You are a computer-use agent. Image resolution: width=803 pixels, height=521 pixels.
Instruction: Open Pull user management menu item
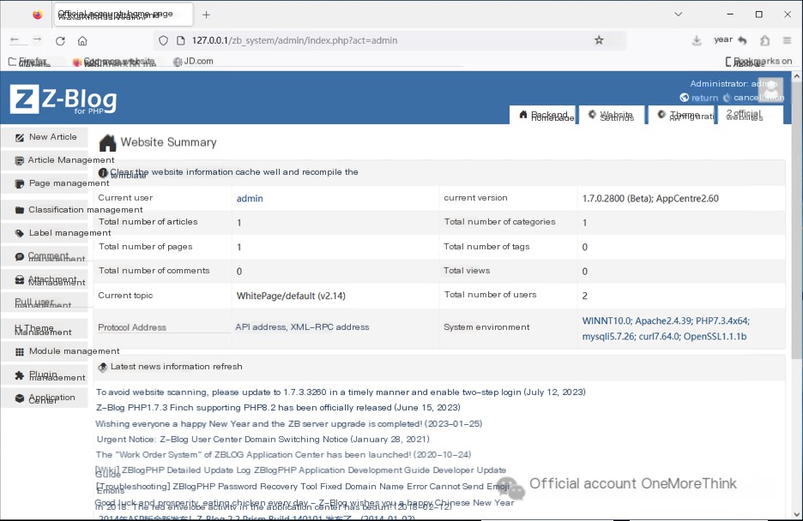click(43, 303)
